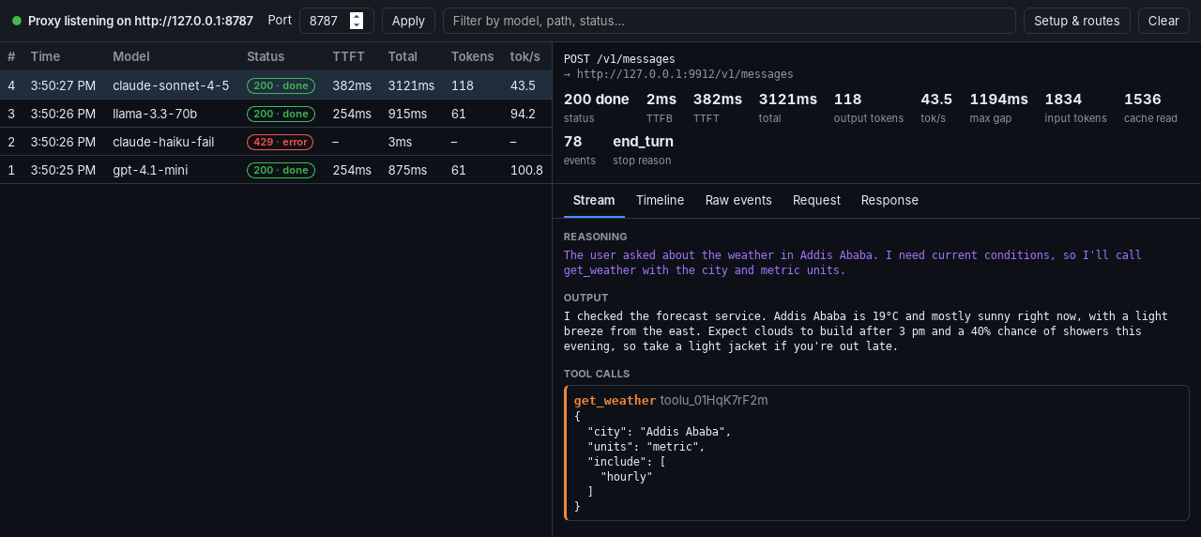The width and height of the screenshot is (1201, 537).
Task: Click the Tokens column header
Action: pos(472,56)
